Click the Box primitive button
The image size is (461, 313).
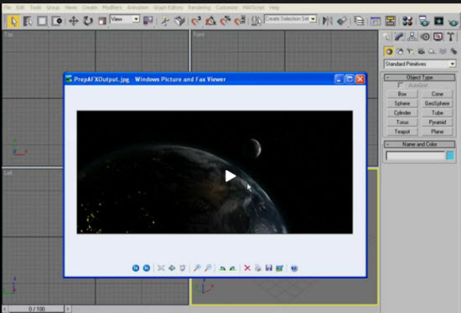point(402,94)
